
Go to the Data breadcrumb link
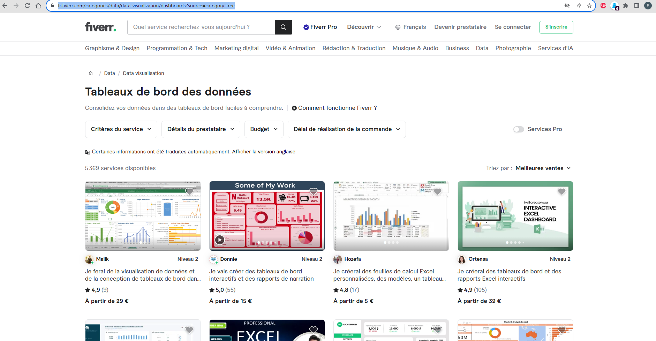pyautogui.click(x=110, y=73)
